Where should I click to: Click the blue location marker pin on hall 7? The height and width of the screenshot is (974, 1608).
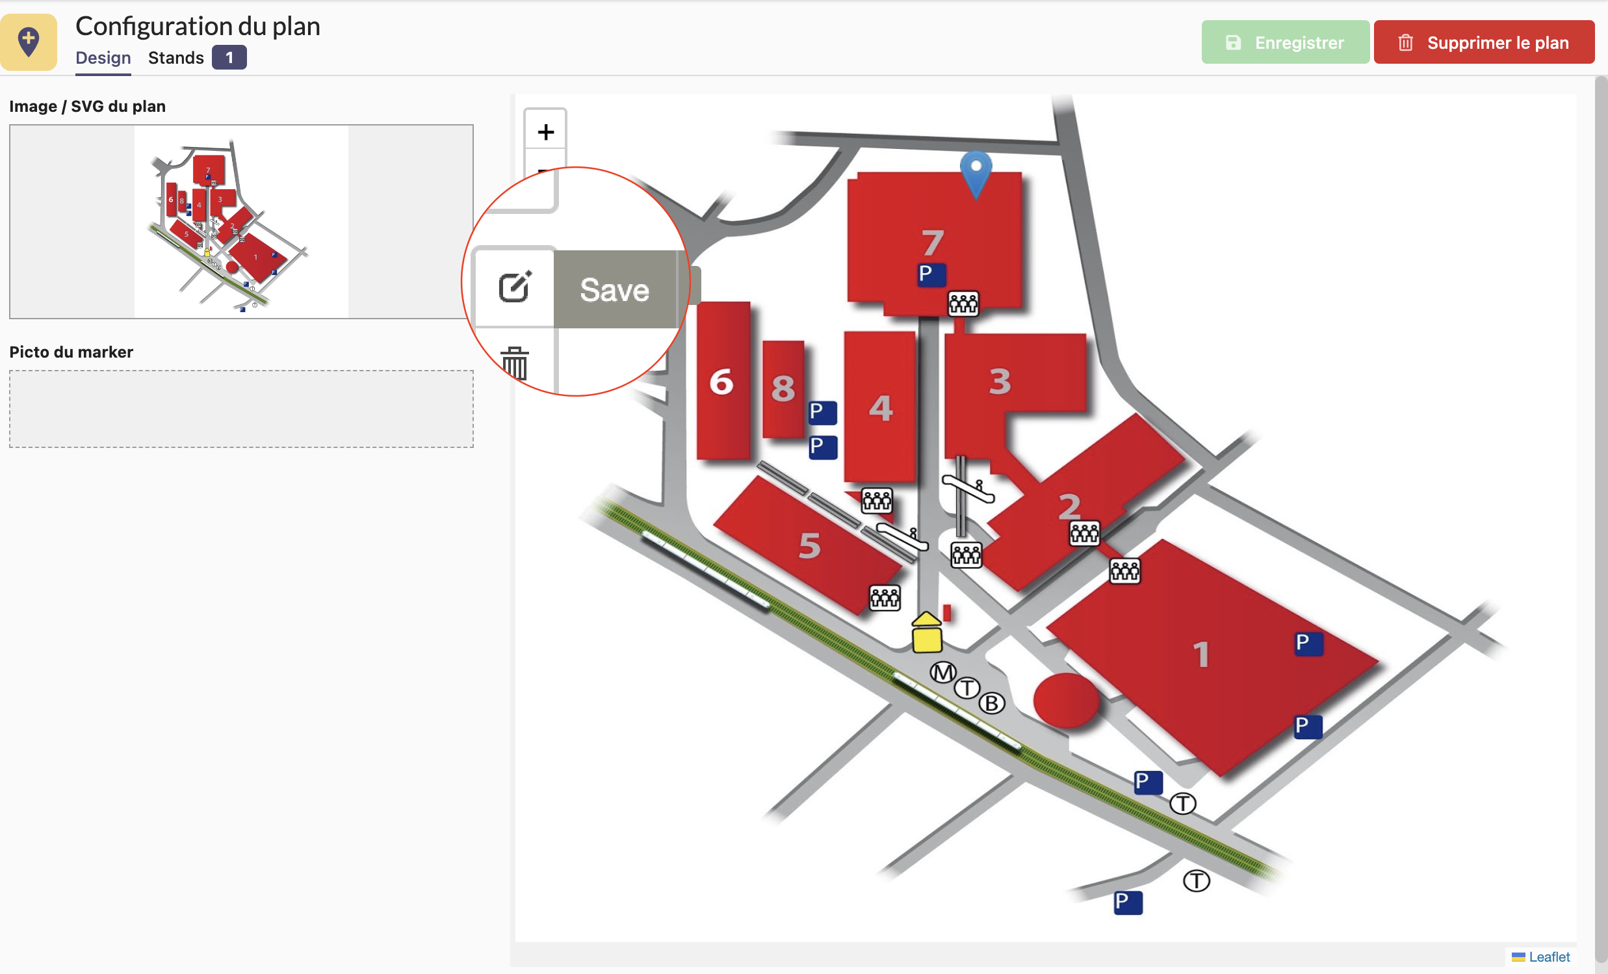click(976, 172)
